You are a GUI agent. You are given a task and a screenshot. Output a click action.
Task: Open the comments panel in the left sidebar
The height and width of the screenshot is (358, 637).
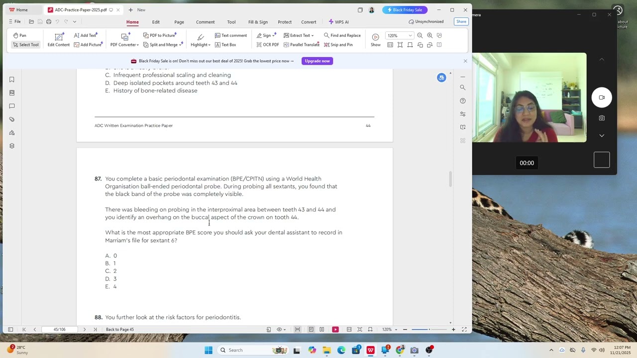coord(12,106)
